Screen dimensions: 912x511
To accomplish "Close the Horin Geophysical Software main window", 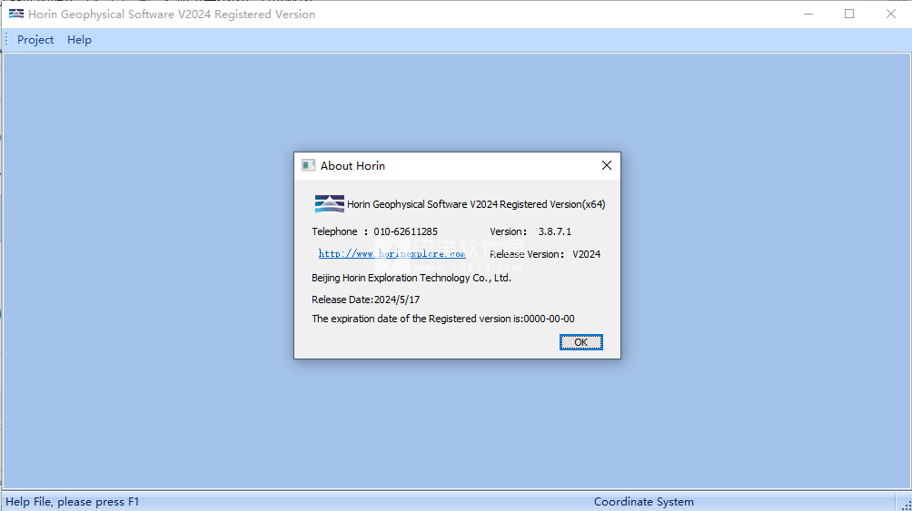I will (891, 14).
